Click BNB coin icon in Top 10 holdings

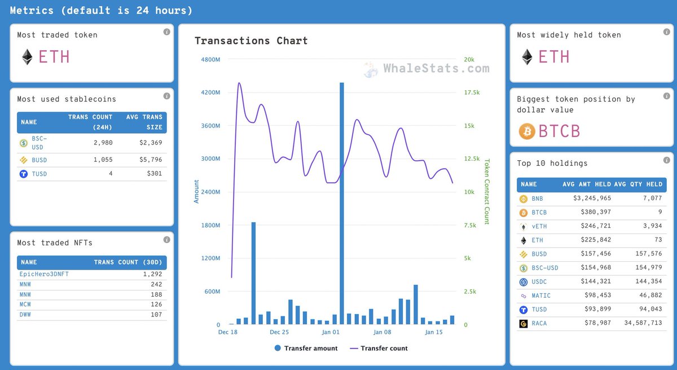coord(523,199)
